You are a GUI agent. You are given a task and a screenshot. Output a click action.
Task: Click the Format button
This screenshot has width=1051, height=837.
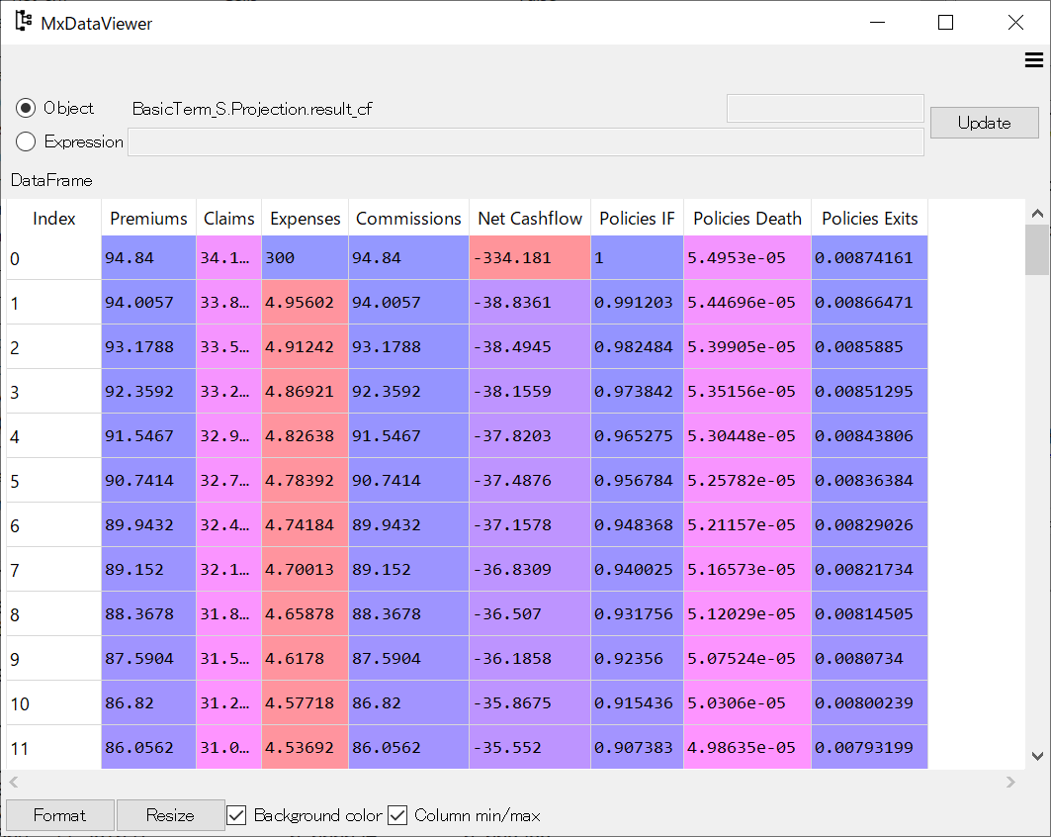pyautogui.click(x=59, y=815)
